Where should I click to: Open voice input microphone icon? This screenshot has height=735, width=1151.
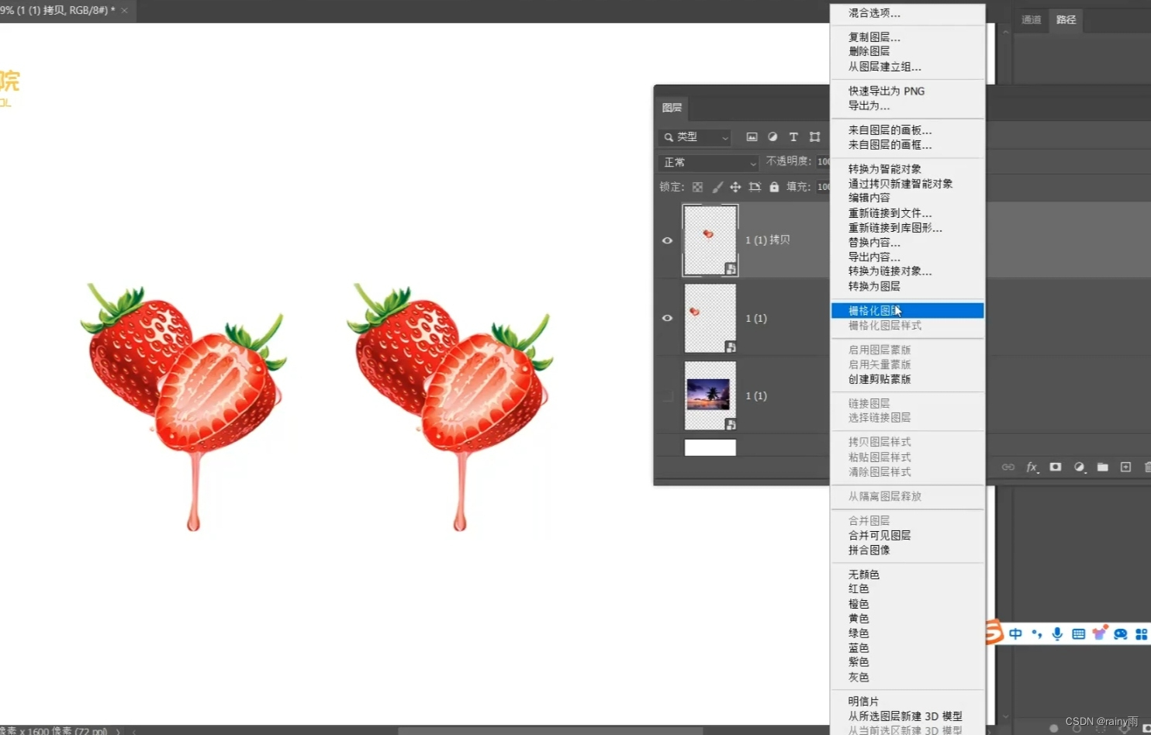click(1057, 633)
